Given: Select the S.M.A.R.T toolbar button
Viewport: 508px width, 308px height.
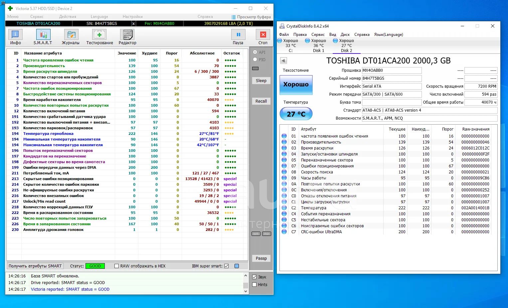Looking at the screenshot, I should point(43,37).
